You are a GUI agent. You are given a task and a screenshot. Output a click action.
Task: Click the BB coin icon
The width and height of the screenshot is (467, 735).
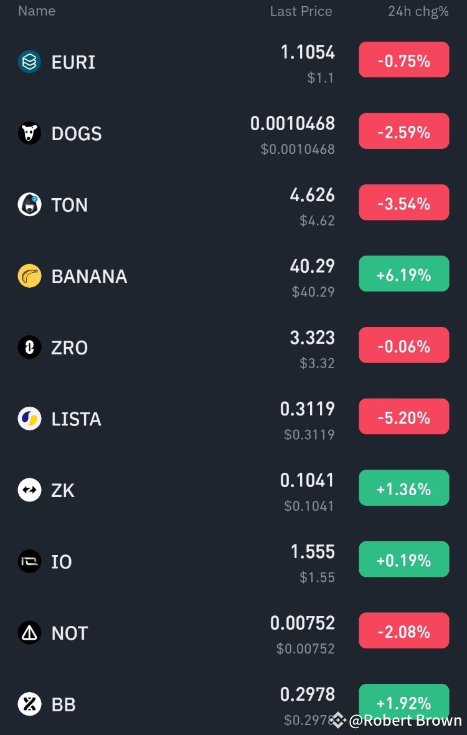(29, 704)
